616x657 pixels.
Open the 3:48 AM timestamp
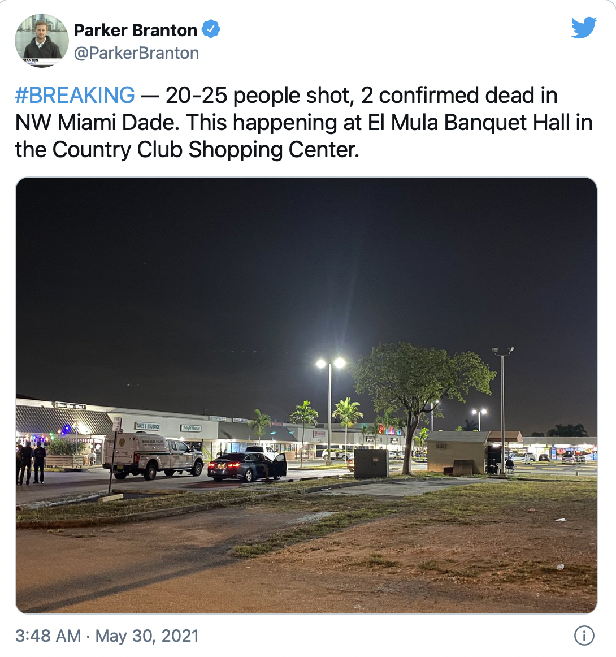click(x=48, y=636)
